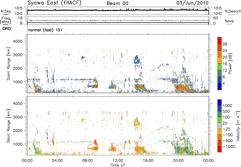
Task: Click the 12:00 time tick label
Action: point(118,161)
